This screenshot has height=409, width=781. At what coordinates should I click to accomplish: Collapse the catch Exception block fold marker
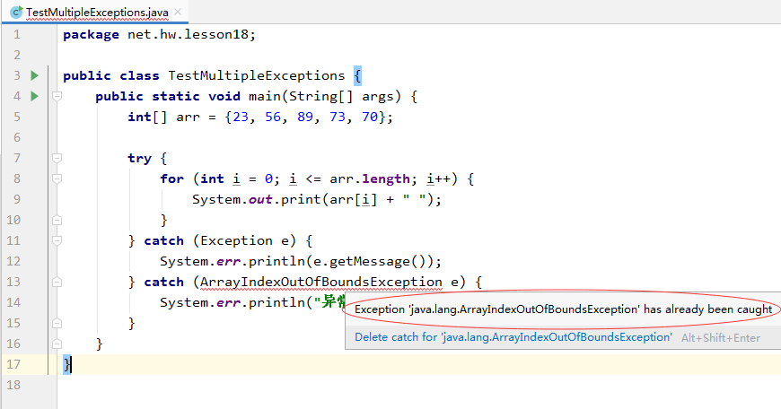pyautogui.click(x=57, y=240)
